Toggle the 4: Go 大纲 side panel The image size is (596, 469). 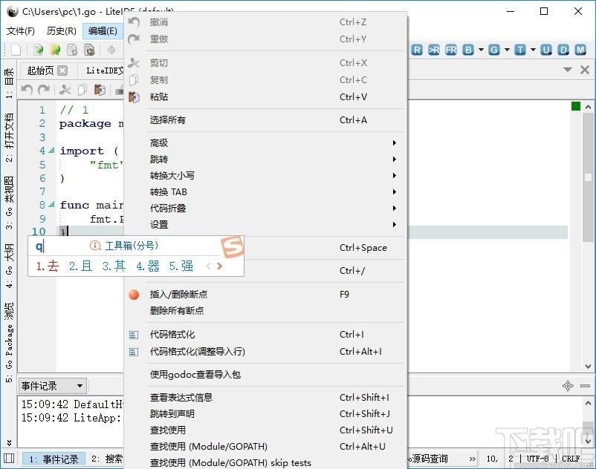[x=9, y=266]
